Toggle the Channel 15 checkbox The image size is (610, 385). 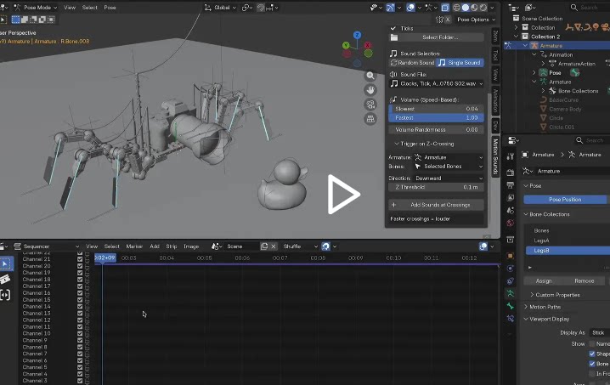click(80, 300)
